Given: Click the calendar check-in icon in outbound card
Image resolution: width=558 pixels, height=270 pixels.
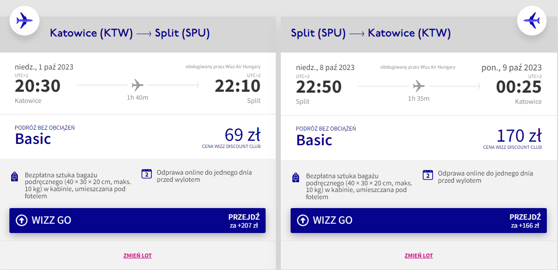Looking at the screenshot, I should pyautogui.click(x=146, y=174).
